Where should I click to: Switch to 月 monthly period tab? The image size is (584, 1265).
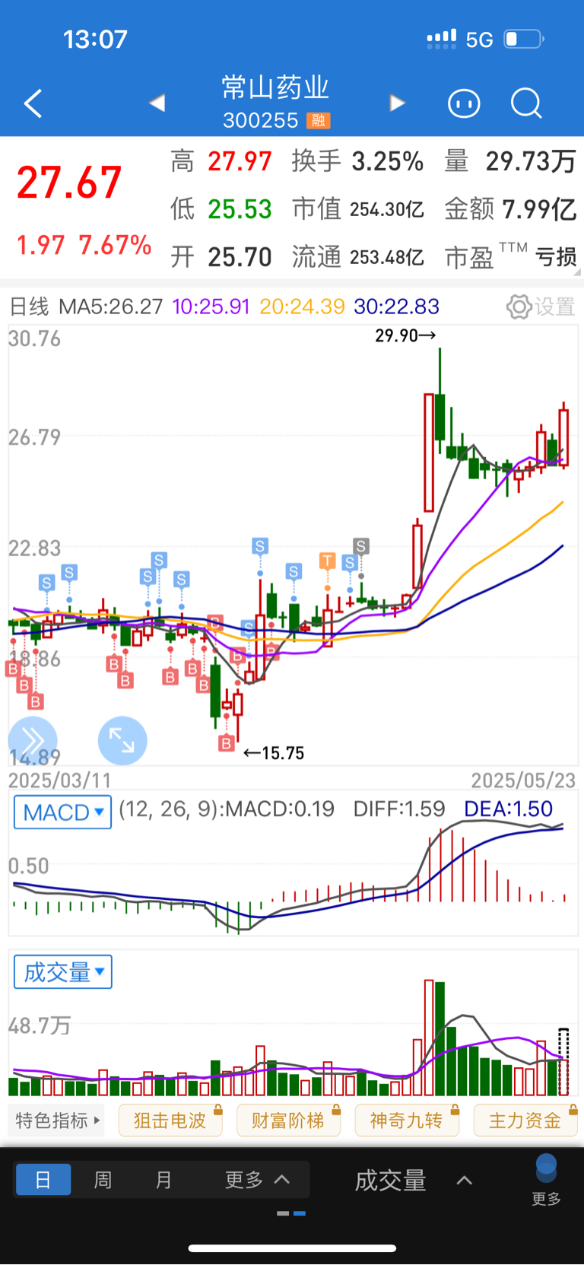pyautogui.click(x=163, y=1180)
